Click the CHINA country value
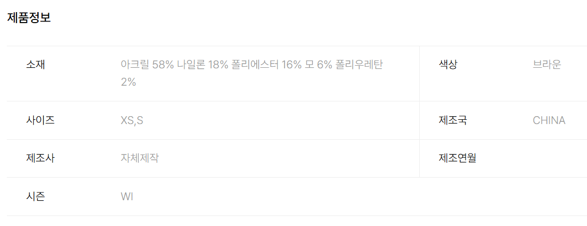587x226 pixels. pos(549,120)
